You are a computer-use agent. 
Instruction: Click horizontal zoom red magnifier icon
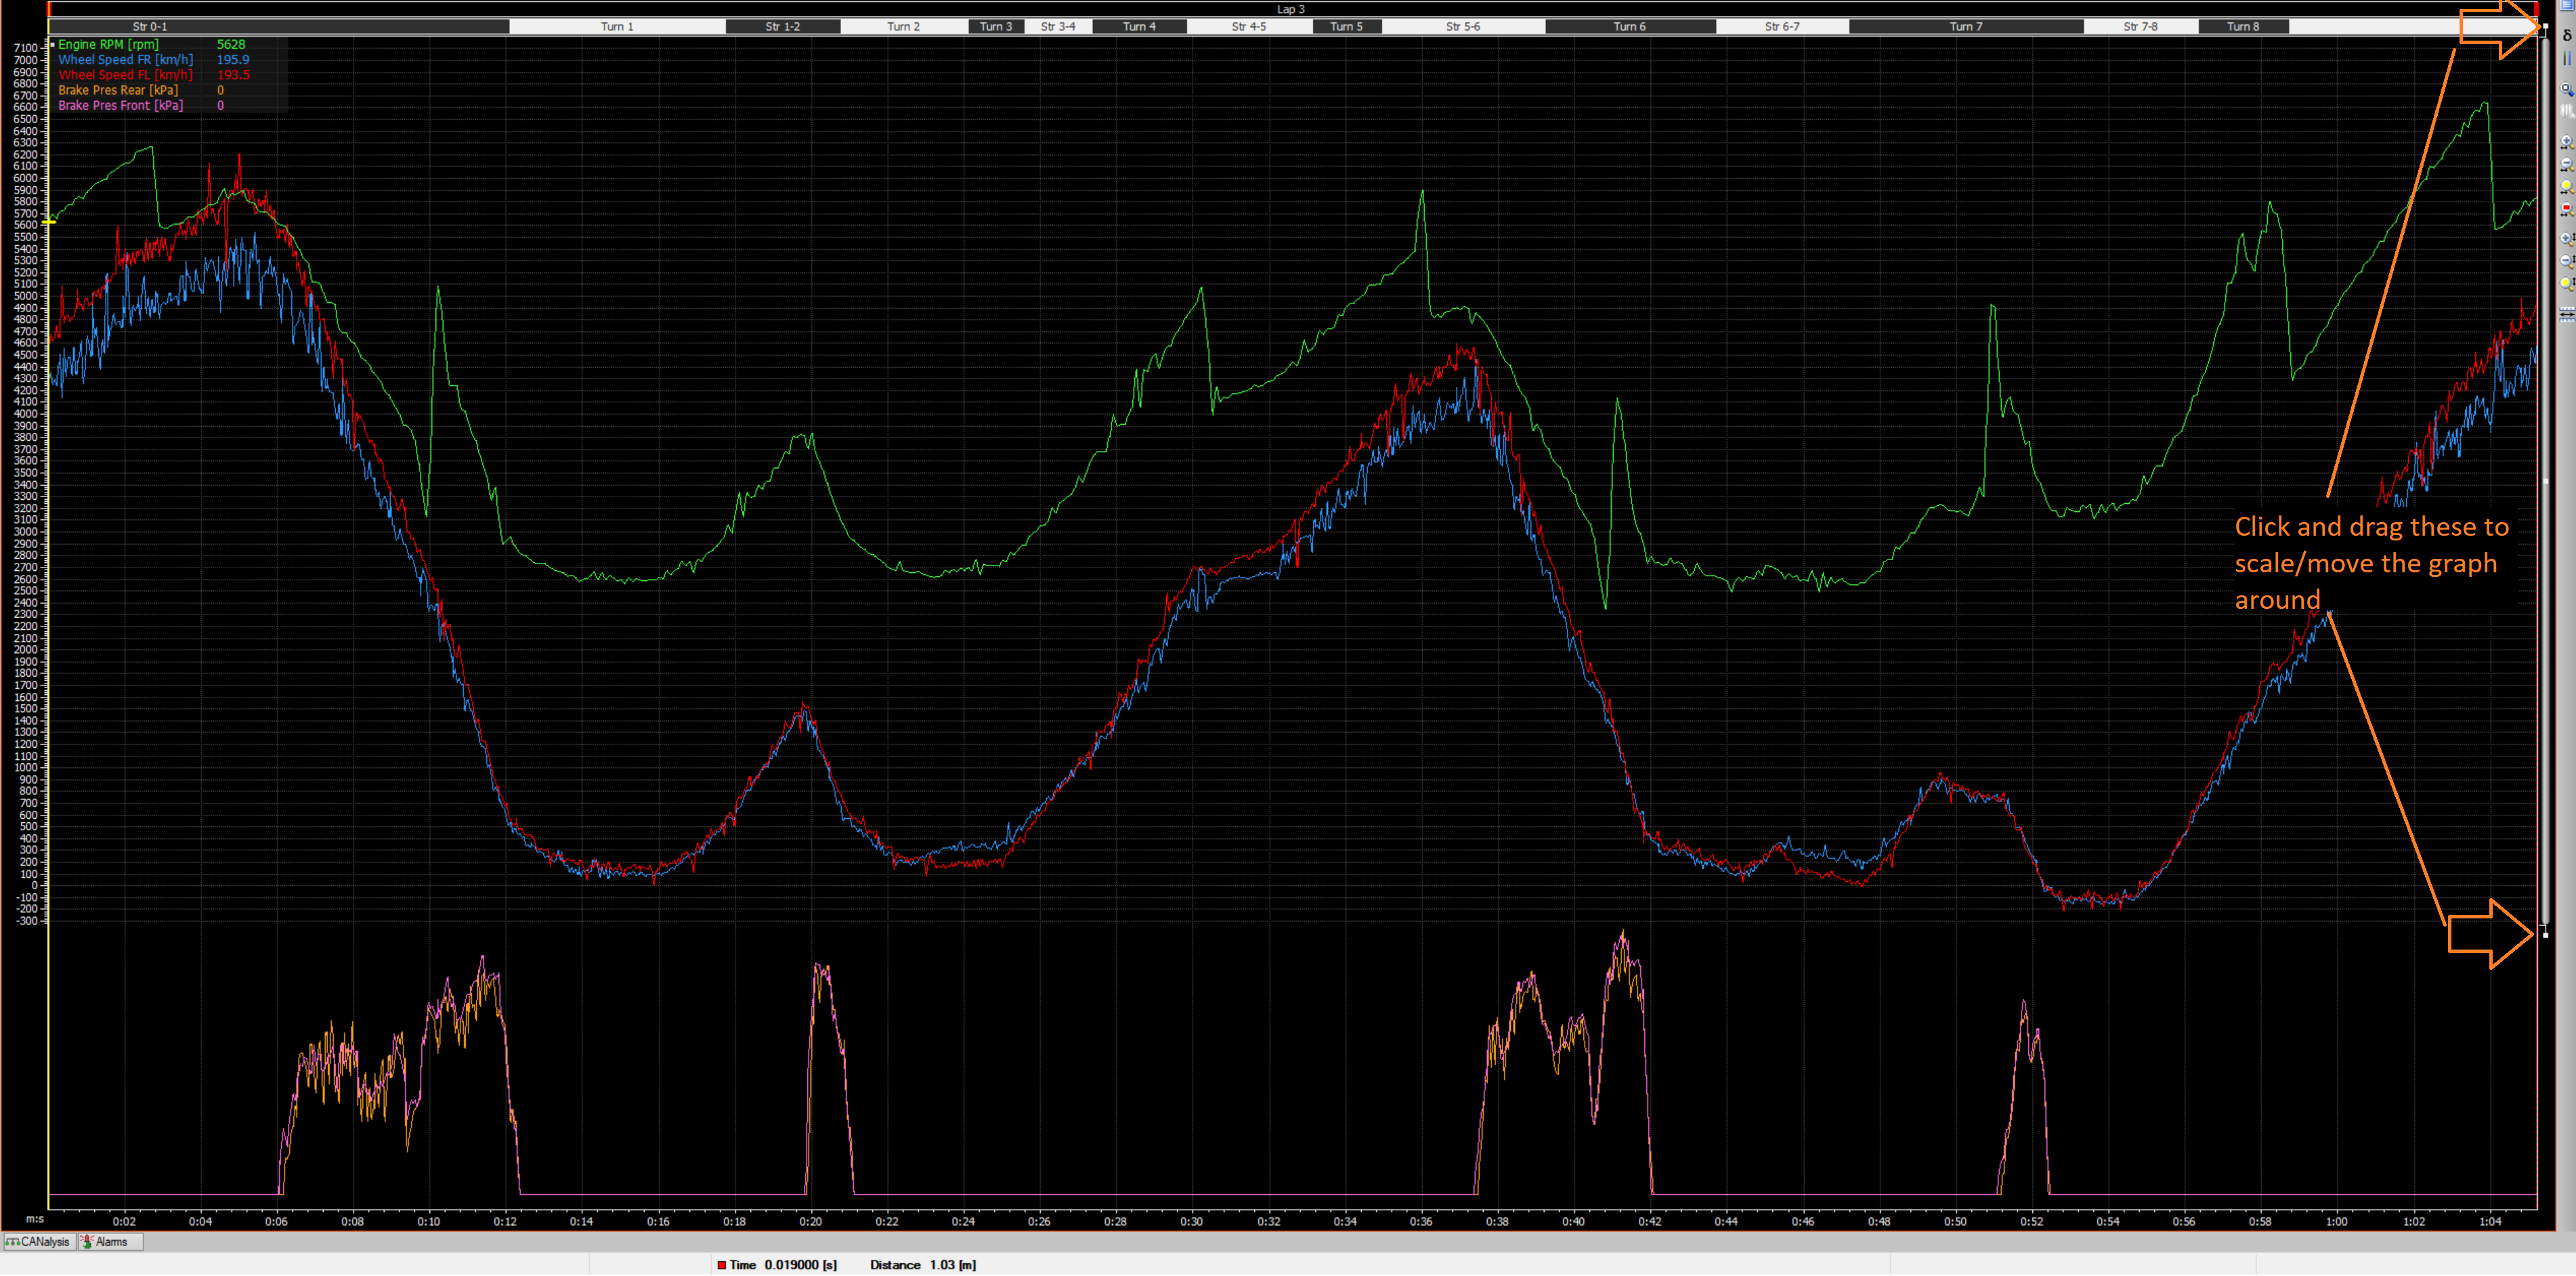[2567, 209]
